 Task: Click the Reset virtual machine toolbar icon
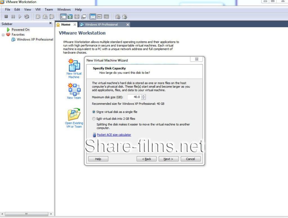(27, 17)
